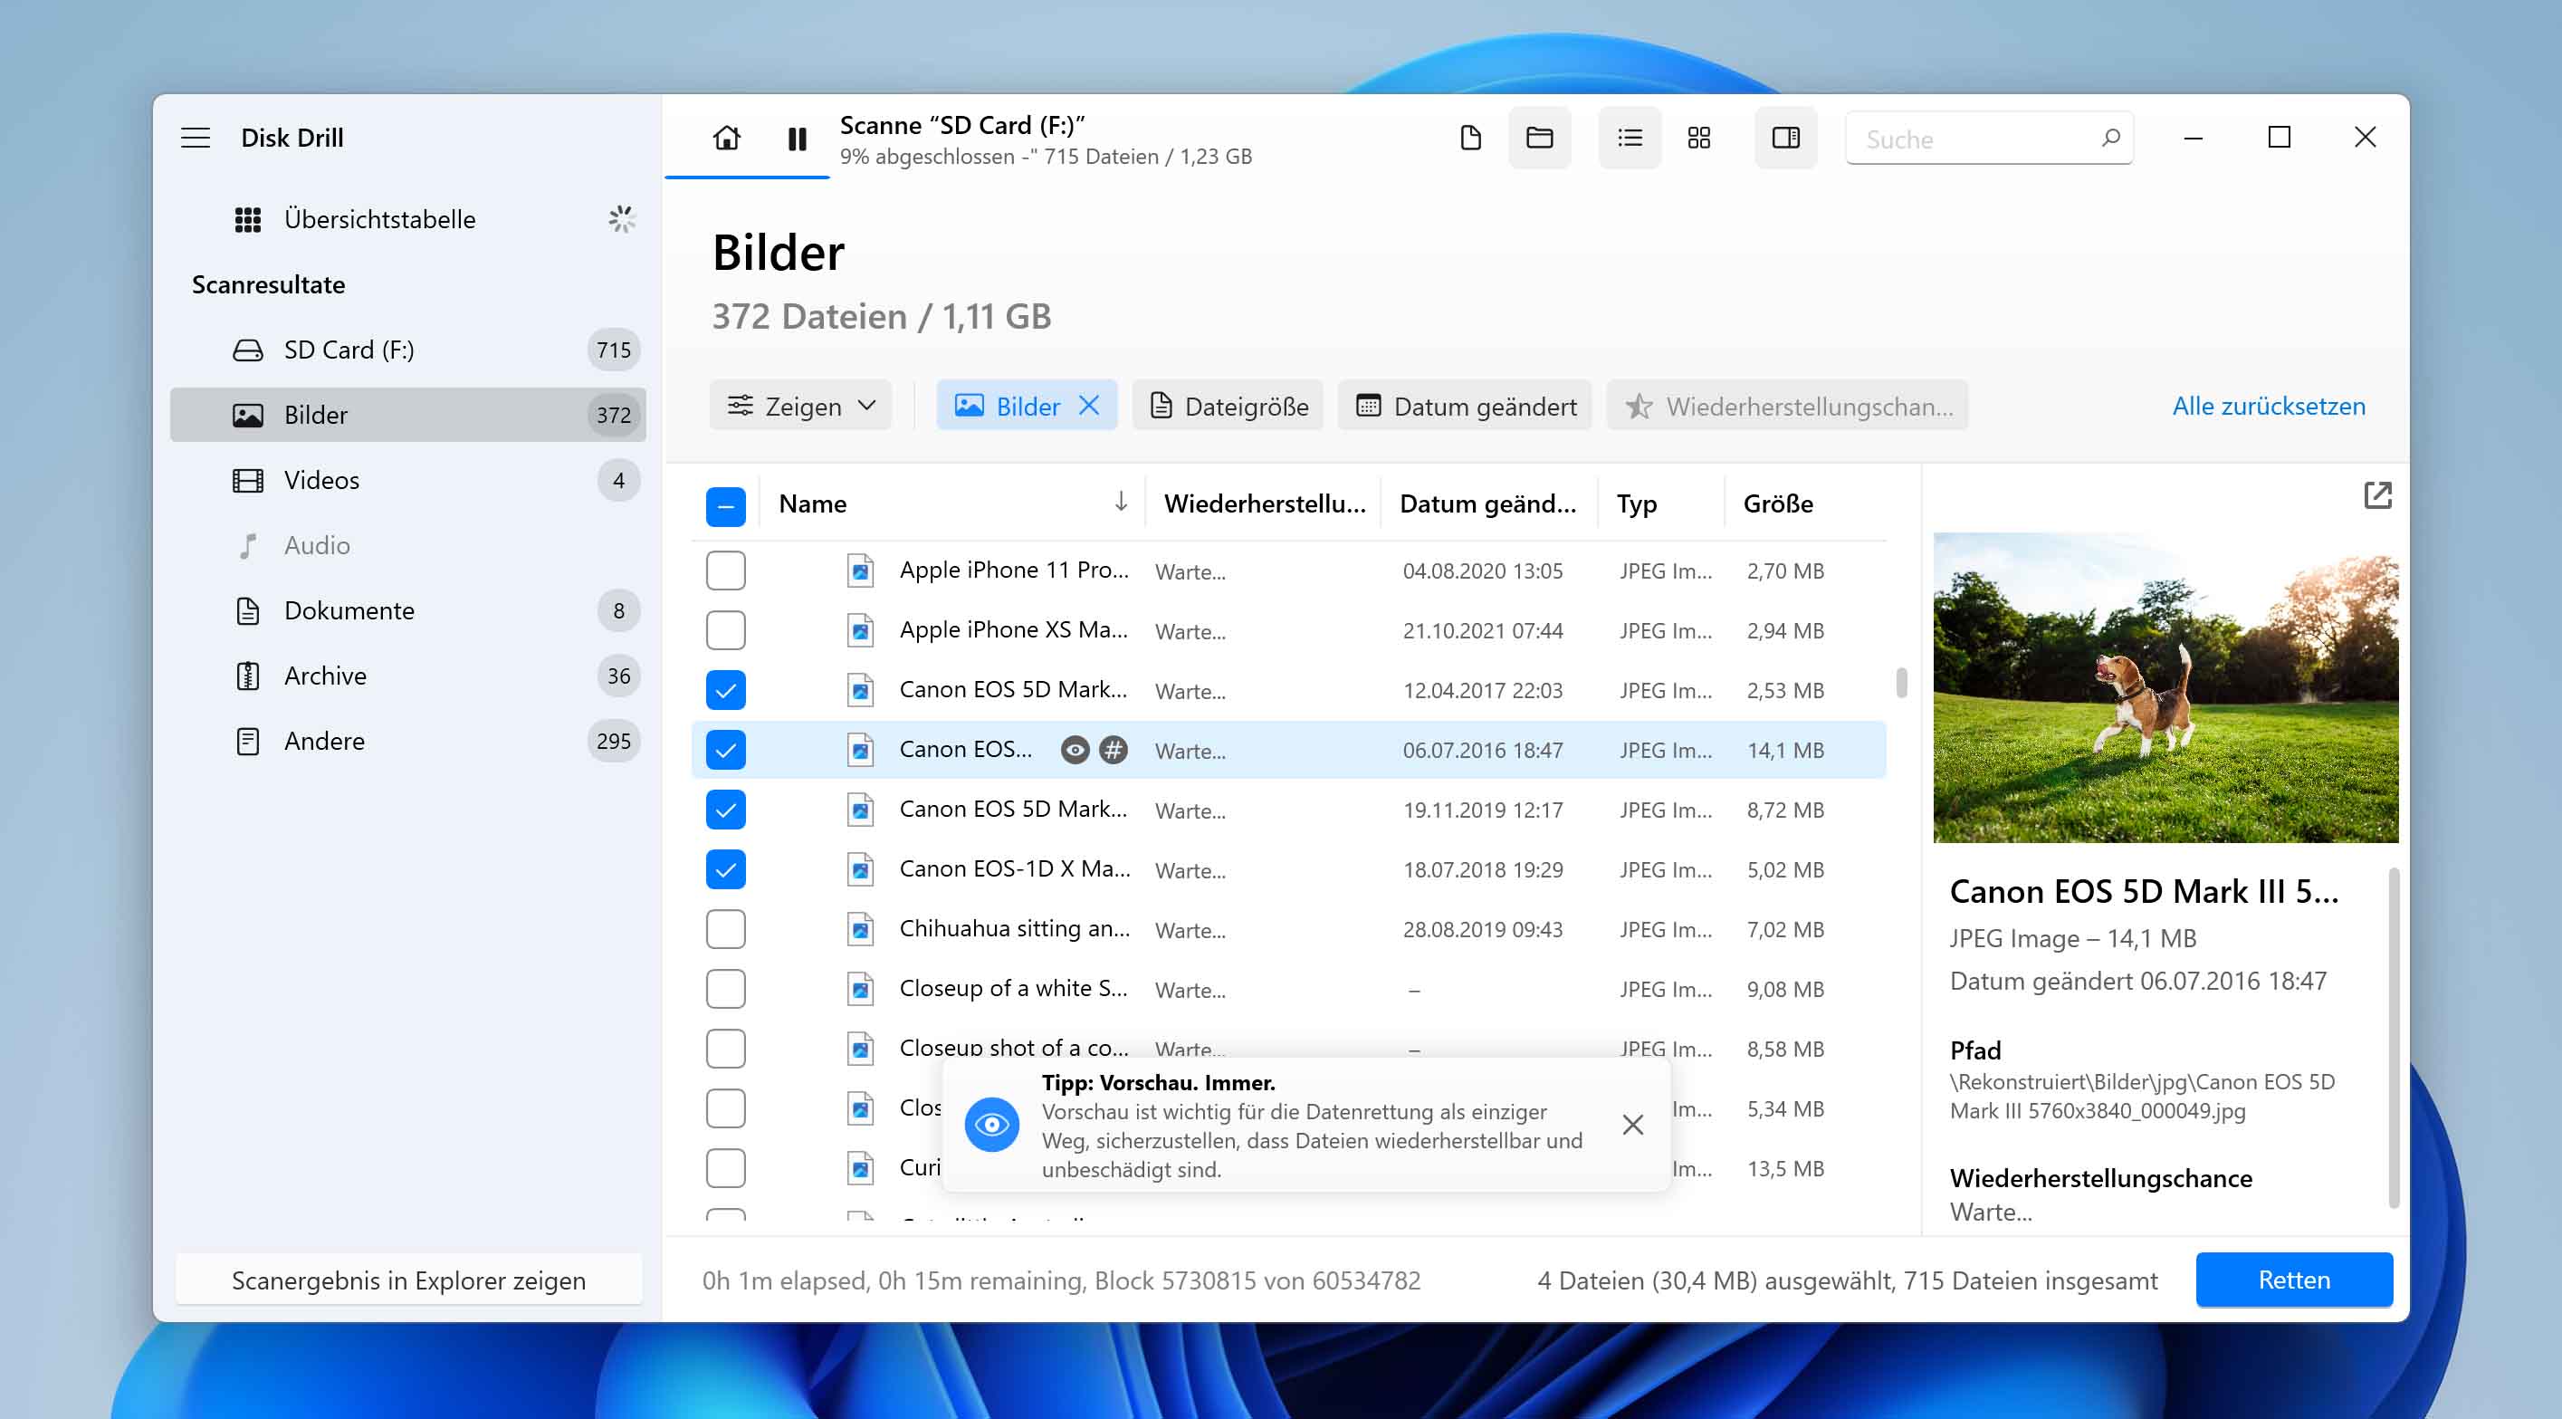The image size is (2562, 1419).
Task: Sort by Datum geänd... column header
Action: click(1488, 503)
